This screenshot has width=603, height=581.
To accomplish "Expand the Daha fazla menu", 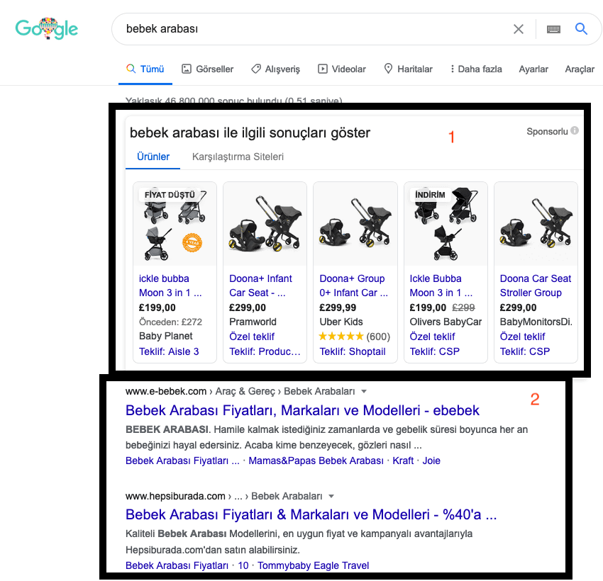I will [476, 69].
